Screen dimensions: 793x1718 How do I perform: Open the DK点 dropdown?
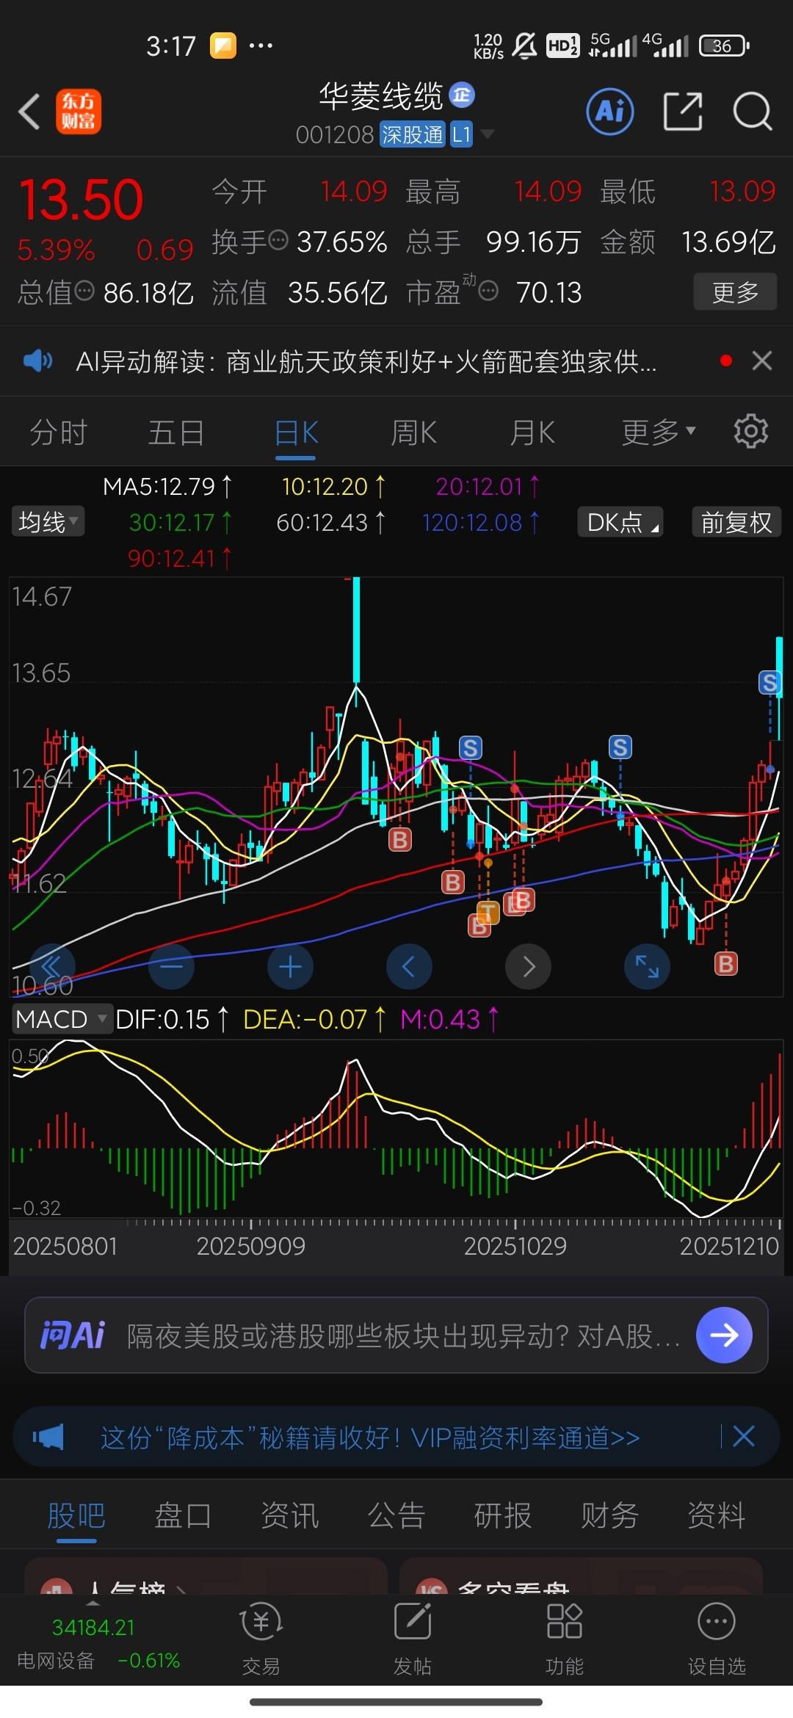620,522
